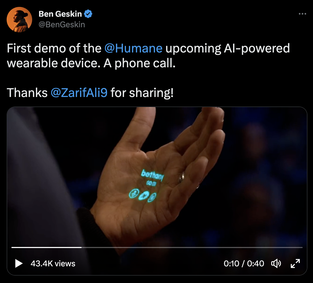This screenshot has width=313, height=283.
Task: Play the video
Action: 19,263
